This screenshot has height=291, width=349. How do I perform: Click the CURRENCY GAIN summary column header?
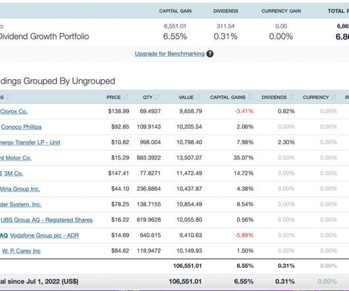click(281, 11)
